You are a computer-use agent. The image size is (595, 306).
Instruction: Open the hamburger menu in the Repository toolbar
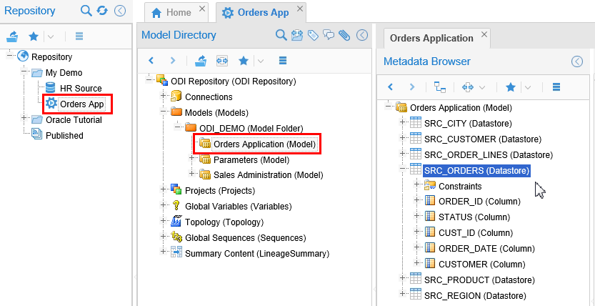pyautogui.click(x=79, y=36)
